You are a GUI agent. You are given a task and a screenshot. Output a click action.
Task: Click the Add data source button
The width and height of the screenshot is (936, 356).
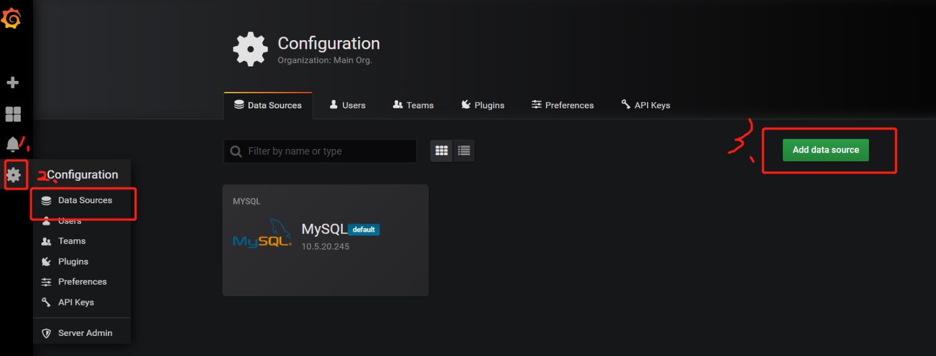tap(826, 150)
